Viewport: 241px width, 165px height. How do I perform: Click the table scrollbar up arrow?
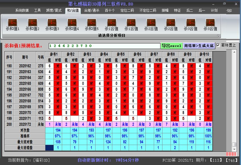[234, 52]
